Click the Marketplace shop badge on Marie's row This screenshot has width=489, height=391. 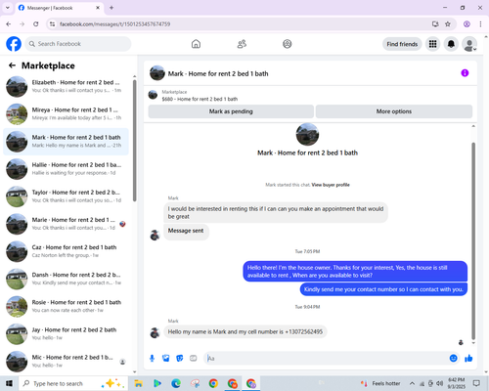pyautogui.click(x=122, y=224)
